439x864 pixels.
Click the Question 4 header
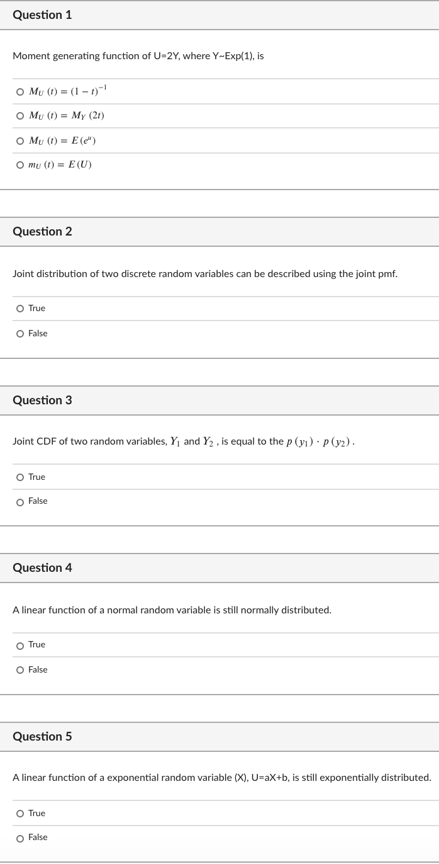[x=42, y=567]
